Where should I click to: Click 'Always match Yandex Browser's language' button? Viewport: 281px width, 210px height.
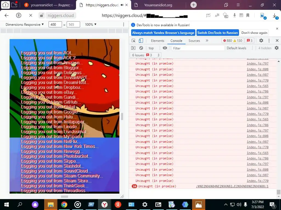(163, 33)
